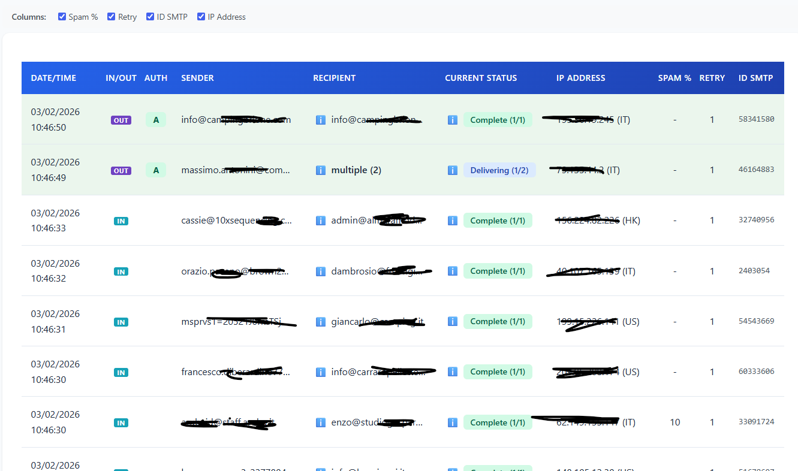Click info icon before dambrosio recipient address

click(321, 271)
